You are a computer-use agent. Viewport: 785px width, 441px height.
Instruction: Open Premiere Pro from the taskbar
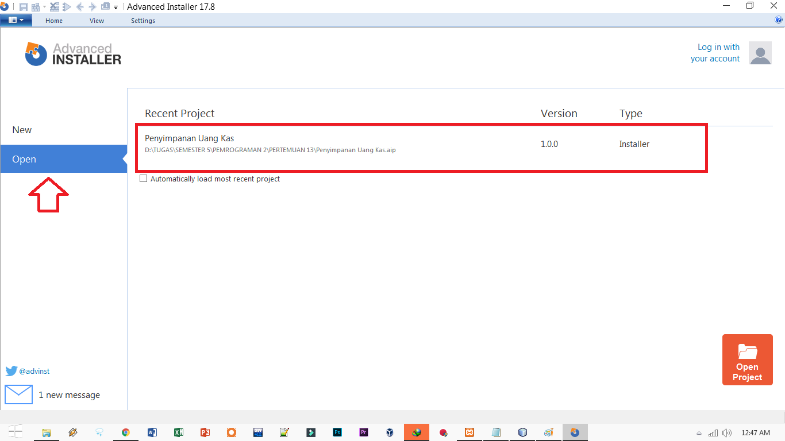363,432
